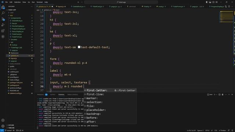The width and height of the screenshot is (235, 132).
Task: Collapse the app folder in Explorer
Action: click(20, 15)
